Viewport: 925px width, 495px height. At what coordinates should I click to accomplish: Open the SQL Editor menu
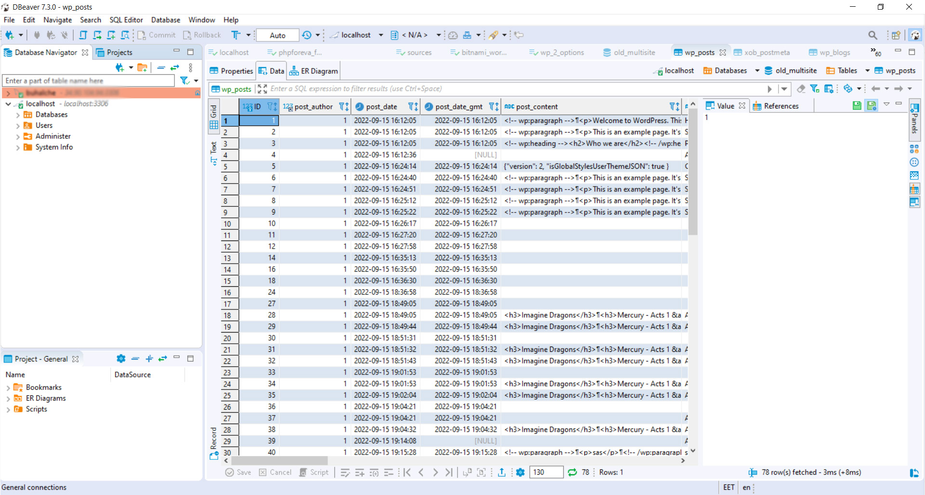(126, 20)
